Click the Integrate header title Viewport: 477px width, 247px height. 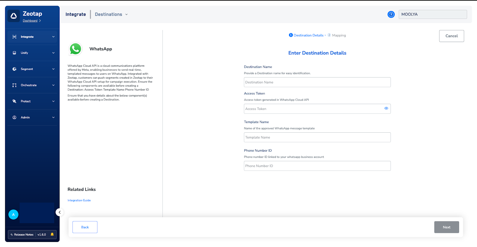pos(76,14)
